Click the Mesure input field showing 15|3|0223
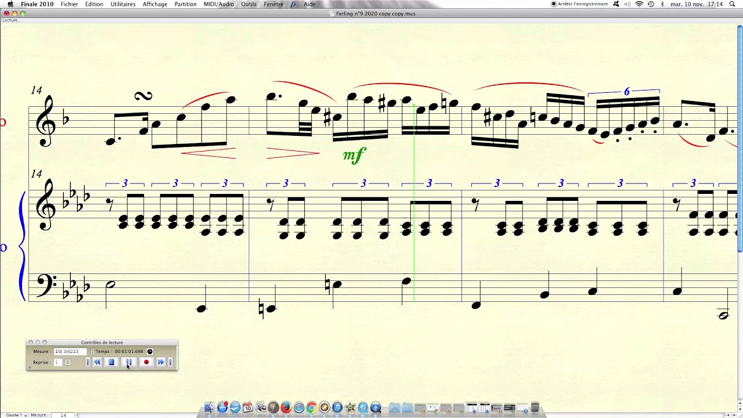Screen dimensions: 743x418 pos(71,351)
